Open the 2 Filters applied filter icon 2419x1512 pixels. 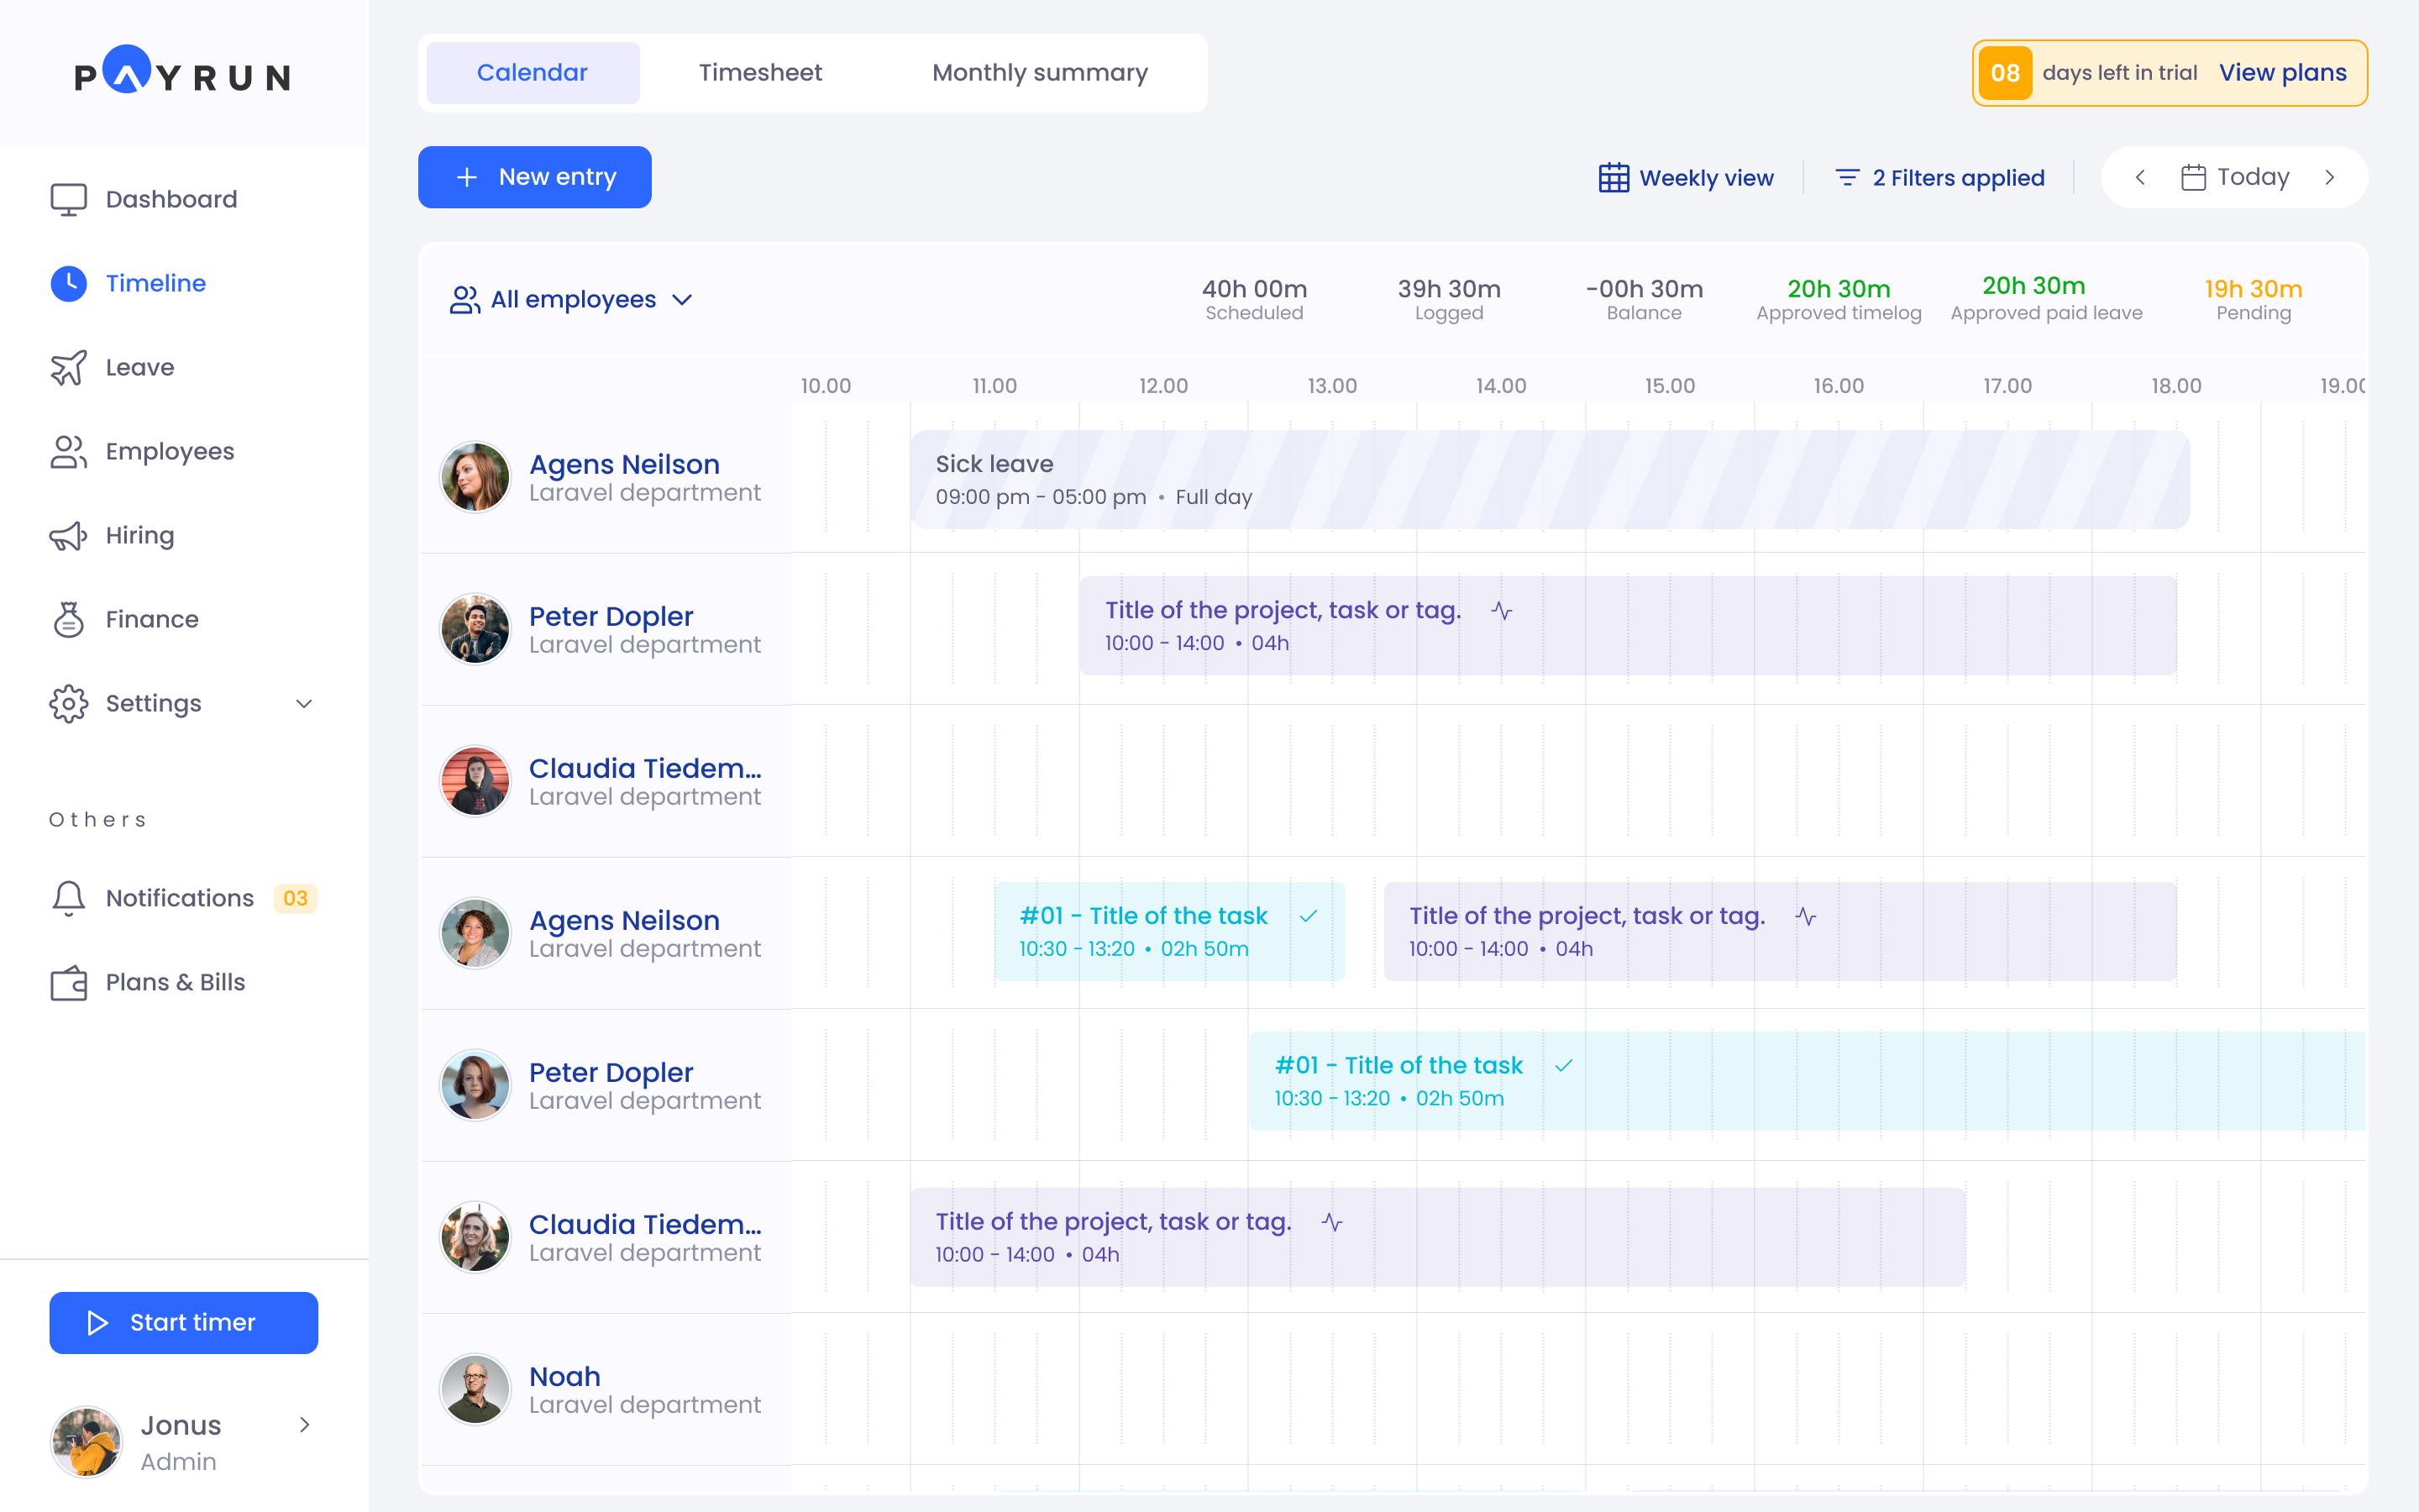[x=1846, y=178]
